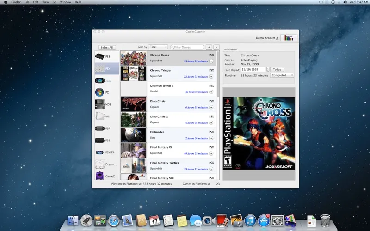
Task: Open the Completed status dropdown
Action: pyautogui.click(x=282, y=75)
